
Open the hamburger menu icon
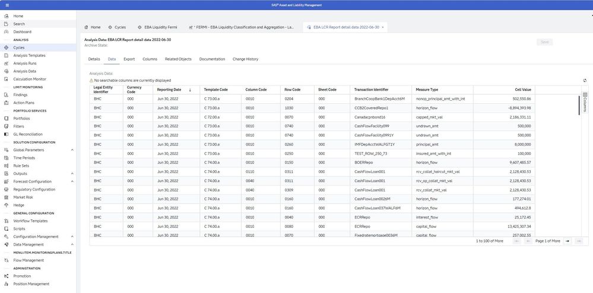coord(8,5)
